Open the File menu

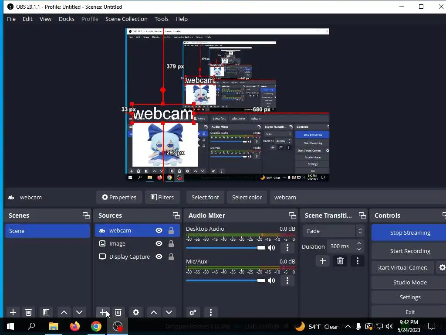11,19
